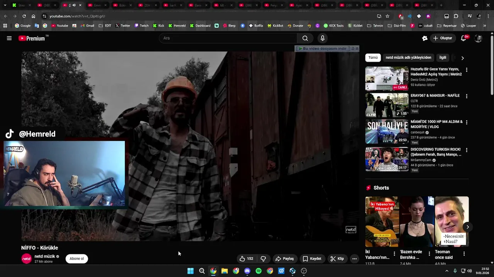
Task: Open the ERAY067 & MANSUR - NAFİLE thumbnail
Action: [387, 105]
